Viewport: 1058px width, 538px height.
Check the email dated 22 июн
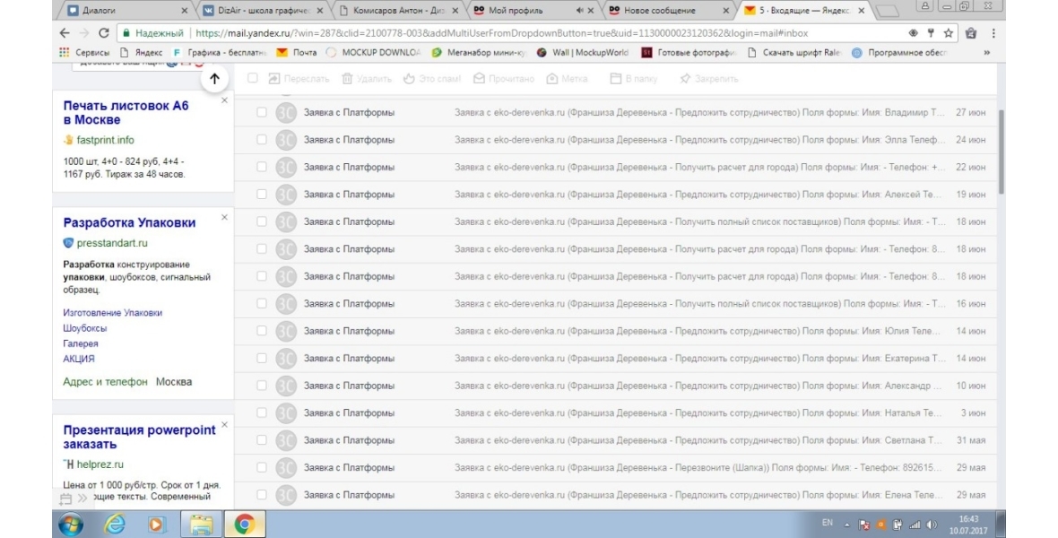coord(262,167)
